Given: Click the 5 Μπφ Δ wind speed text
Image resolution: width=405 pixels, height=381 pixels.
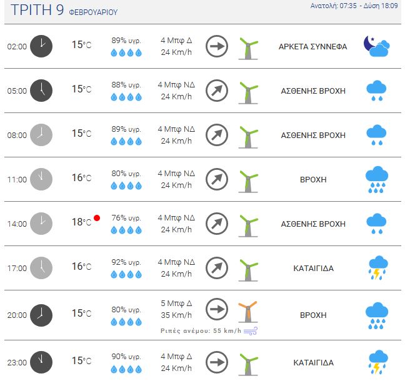Looking at the screenshot, I should point(176,304).
